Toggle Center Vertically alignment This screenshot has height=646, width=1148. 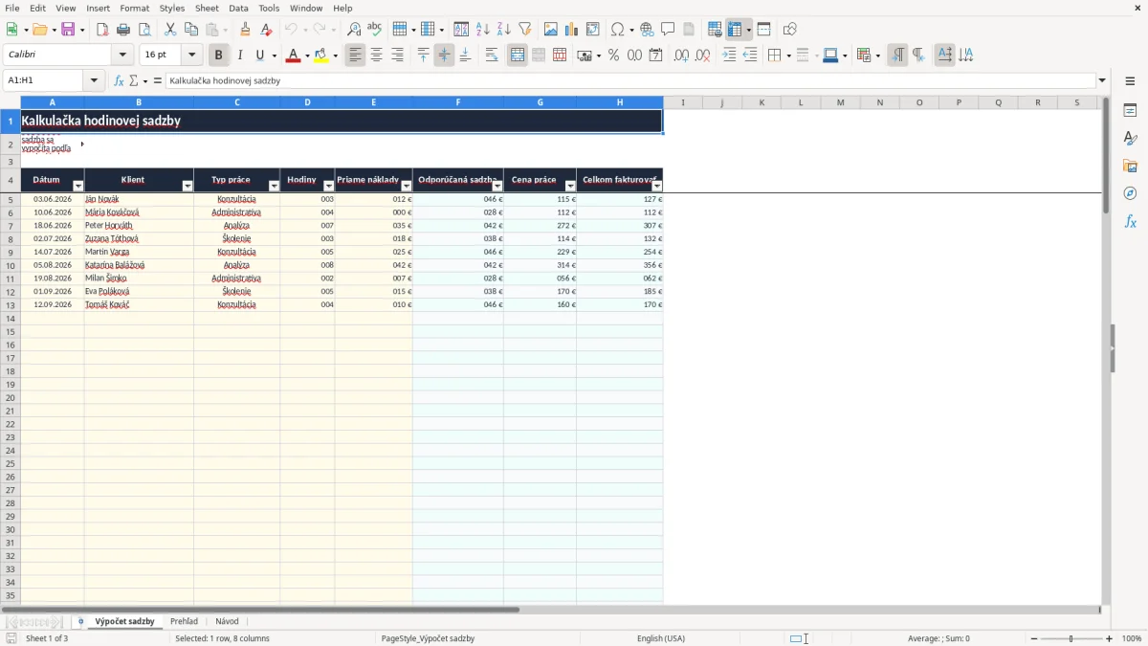tap(444, 56)
